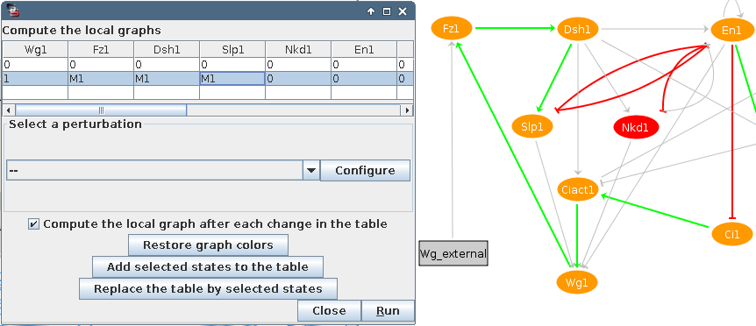756x326 pixels.
Task: Click Replace the table by selected states
Action: click(208, 289)
